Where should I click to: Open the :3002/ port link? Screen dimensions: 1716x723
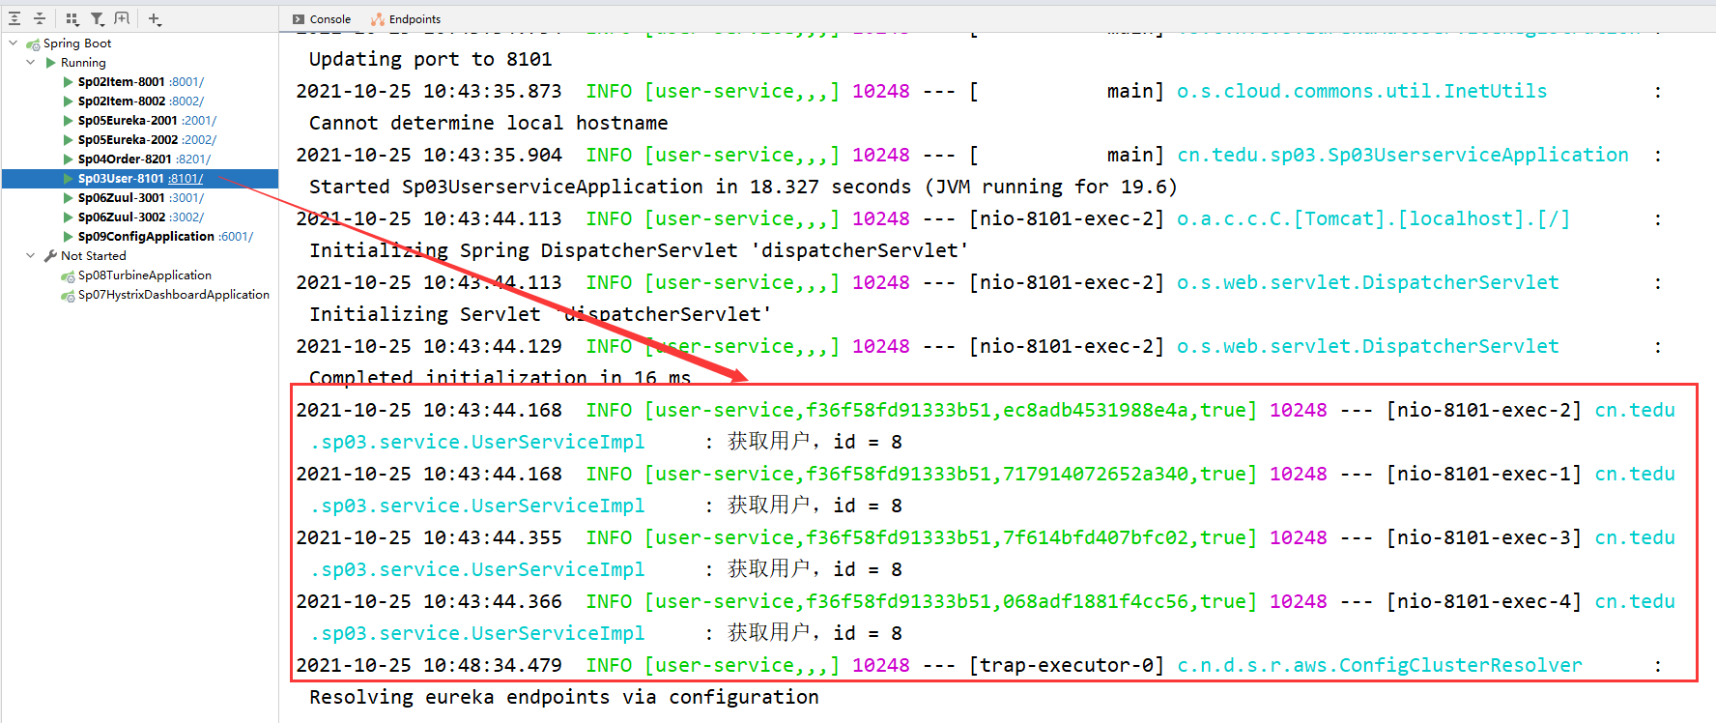(186, 217)
